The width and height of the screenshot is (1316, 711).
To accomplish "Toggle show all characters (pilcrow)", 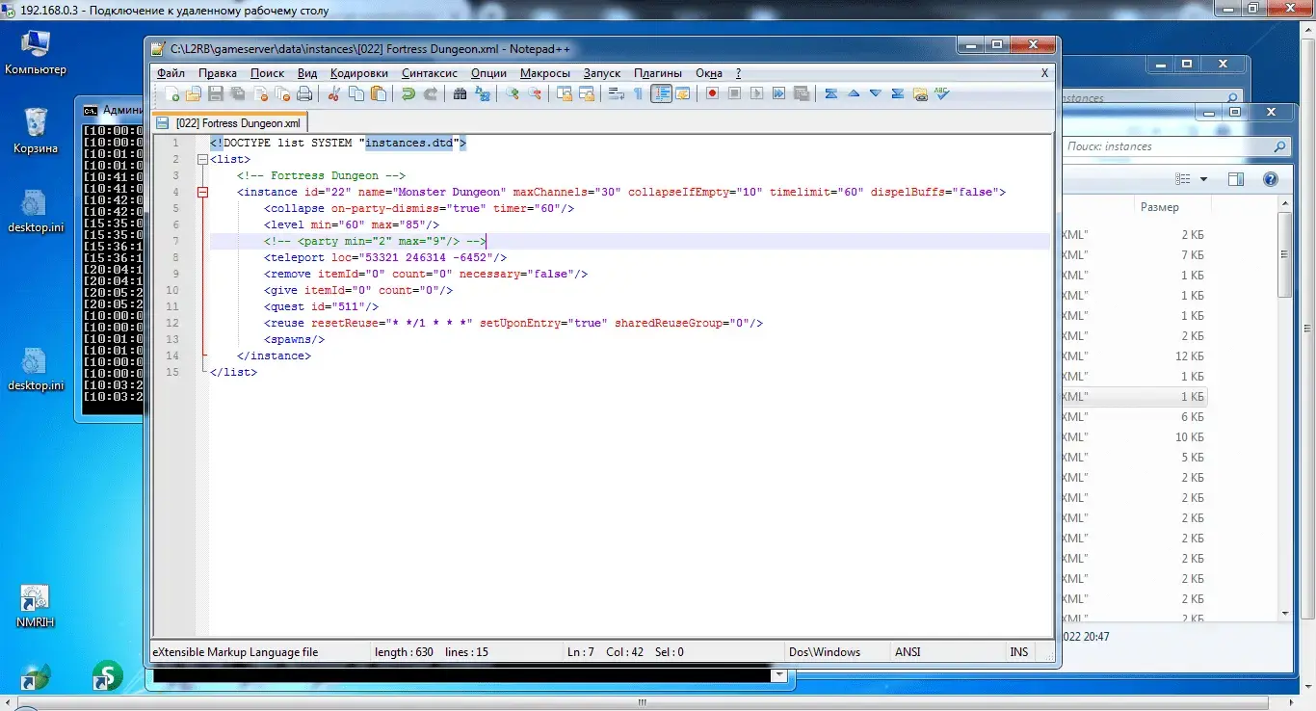I will (638, 93).
